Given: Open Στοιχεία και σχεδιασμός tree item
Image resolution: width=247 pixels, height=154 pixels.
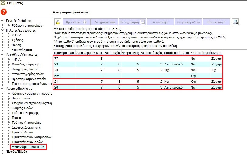Looking at the screenshot, I should (32, 103).
